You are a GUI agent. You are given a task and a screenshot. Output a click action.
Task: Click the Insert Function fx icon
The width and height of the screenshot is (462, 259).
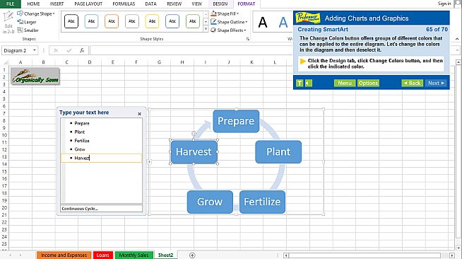(x=82, y=50)
